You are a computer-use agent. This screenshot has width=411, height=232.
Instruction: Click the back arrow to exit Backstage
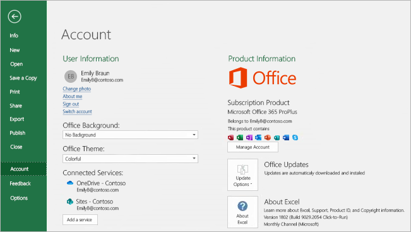point(15,16)
